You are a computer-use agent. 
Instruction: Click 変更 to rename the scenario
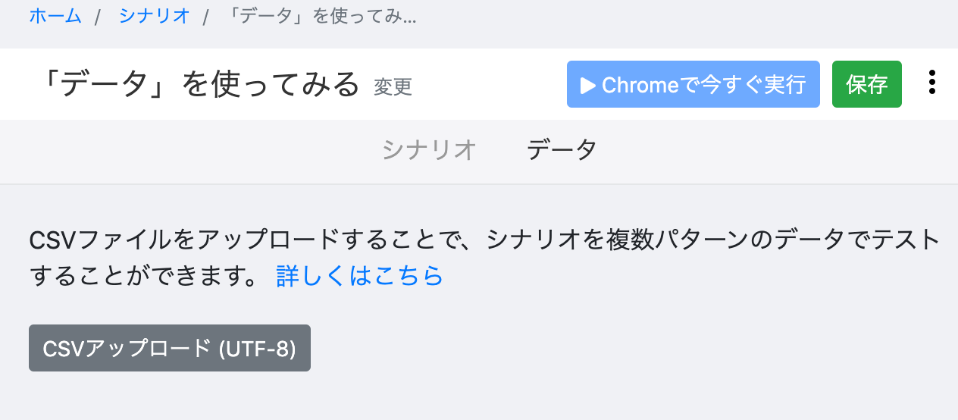(x=393, y=86)
